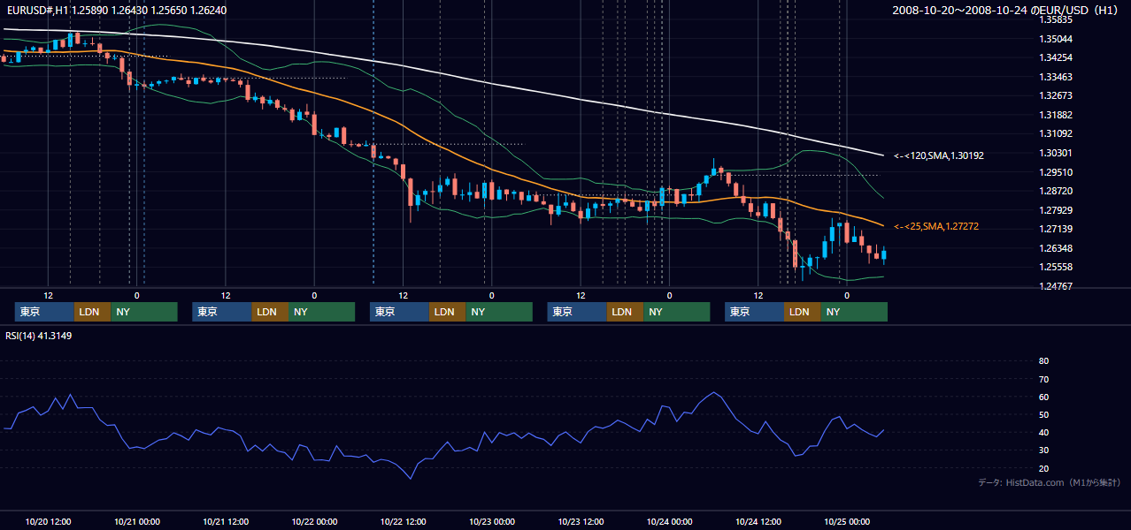Click the 1.31882 price axis label
1131x530 pixels.
pyautogui.click(x=1055, y=115)
